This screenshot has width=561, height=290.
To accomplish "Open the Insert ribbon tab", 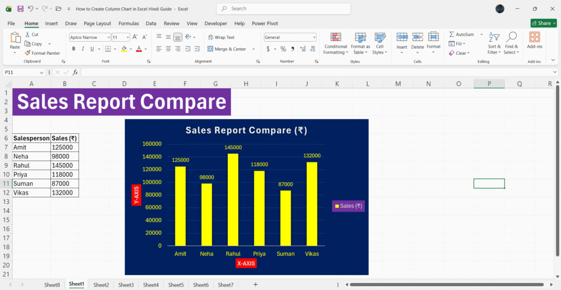I will point(51,23).
